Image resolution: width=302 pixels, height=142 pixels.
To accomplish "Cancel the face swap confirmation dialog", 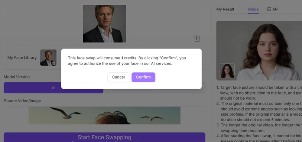I will 118,77.
